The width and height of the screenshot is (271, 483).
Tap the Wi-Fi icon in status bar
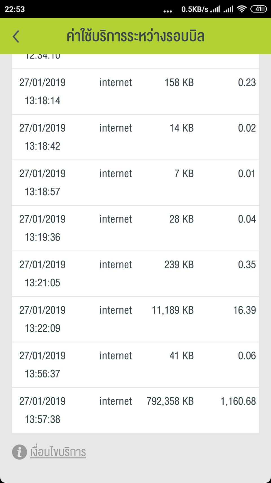click(242, 9)
